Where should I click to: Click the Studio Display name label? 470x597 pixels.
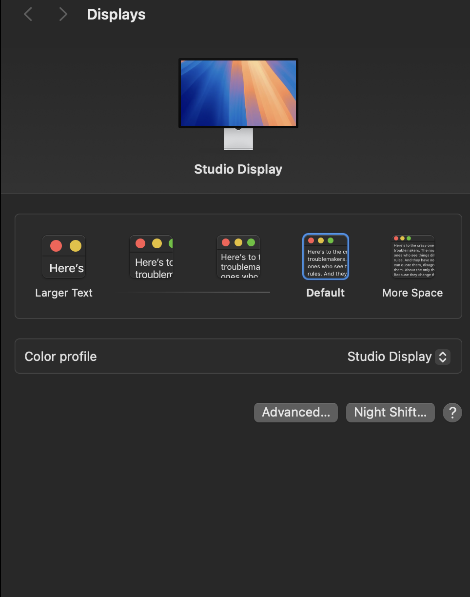click(x=238, y=169)
